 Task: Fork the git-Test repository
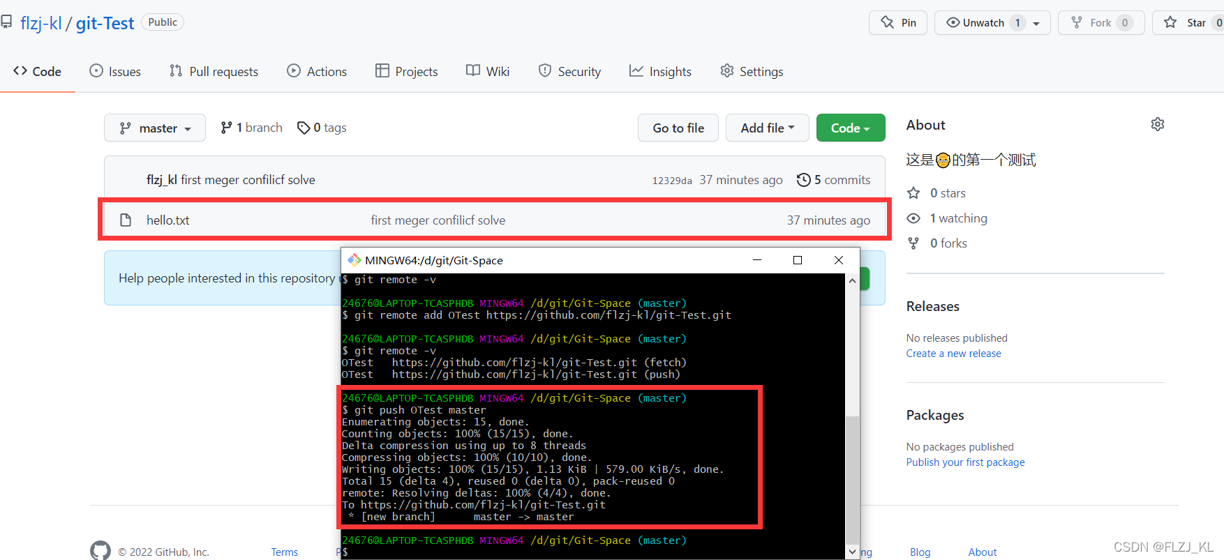pos(1101,22)
